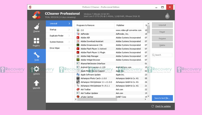Click the refresh icon beside Check for updates

153,106
